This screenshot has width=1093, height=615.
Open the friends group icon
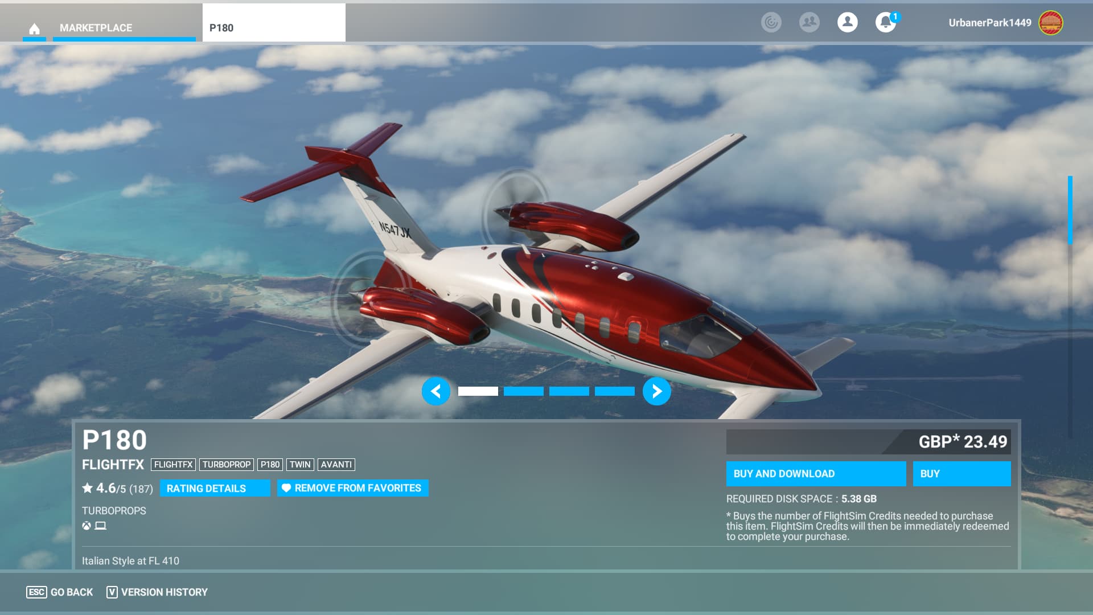(810, 22)
